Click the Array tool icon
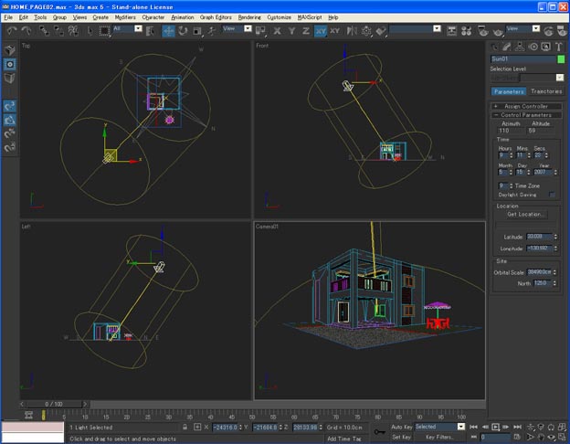570x444 pixels. point(366,31)
